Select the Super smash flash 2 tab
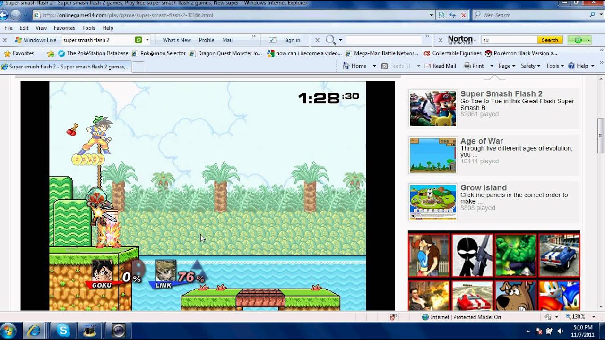The image size is (605, 340). click(x=66, y=67)
